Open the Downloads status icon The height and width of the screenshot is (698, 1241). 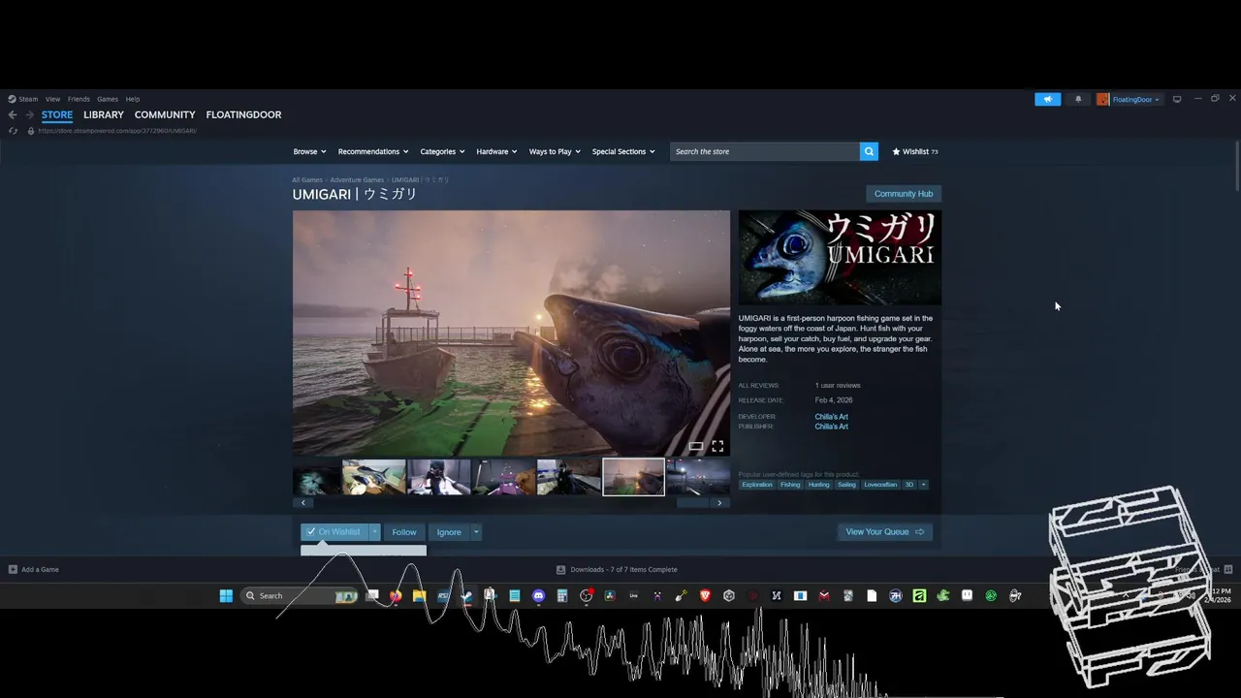tap(560, 569)
